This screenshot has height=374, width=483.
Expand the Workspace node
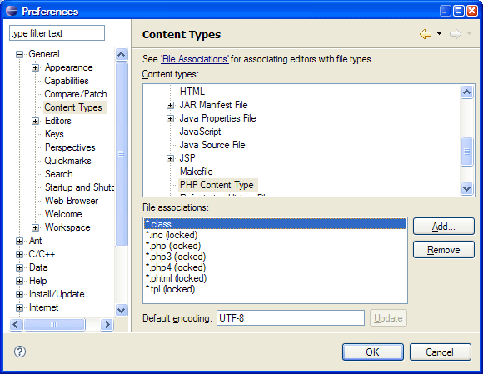pos(36,227)
